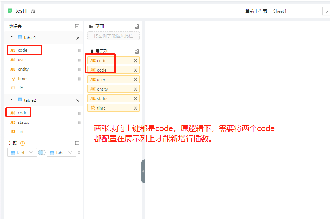
Task: Open the second tabl... relation dropdown
Action: tap(61, 152)
